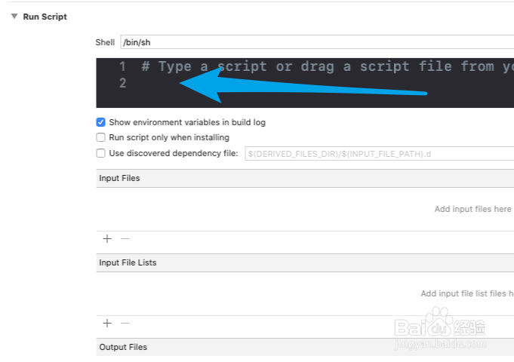Remove input file with minus icon
Image resolution: width=514 pixels, height=362 pixels.
[125, 238]
